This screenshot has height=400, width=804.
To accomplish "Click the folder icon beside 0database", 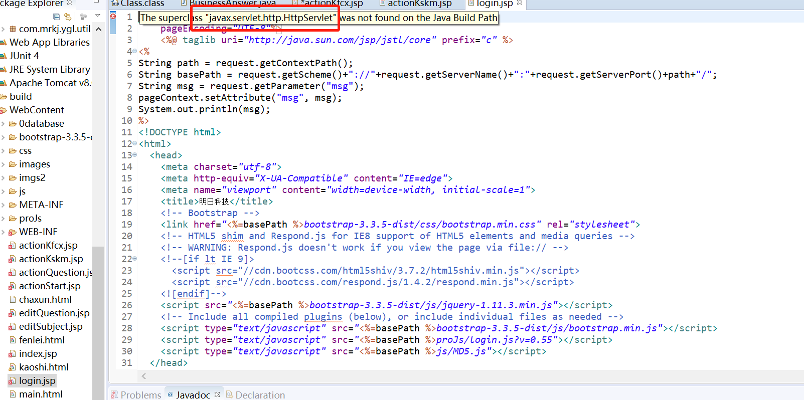I will click(x=13, y=123).
